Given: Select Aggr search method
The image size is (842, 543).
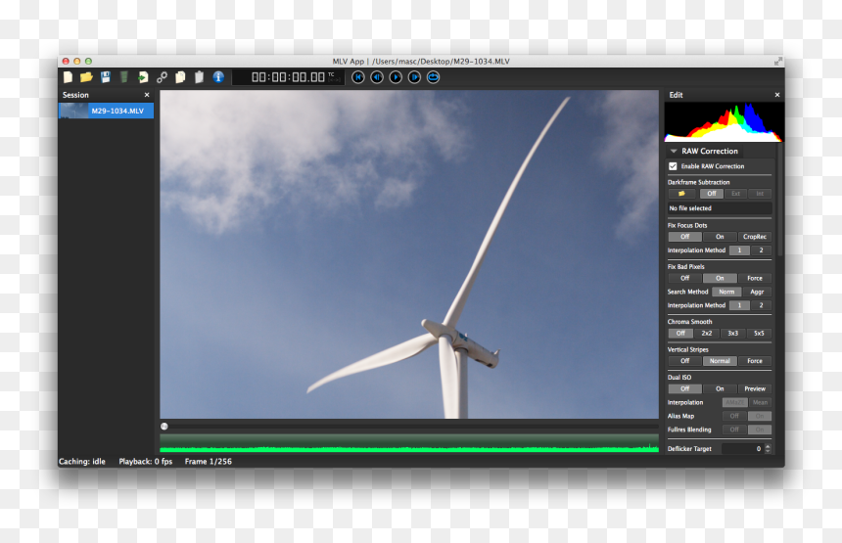Looking at the screenshot, I should (757, 292).
